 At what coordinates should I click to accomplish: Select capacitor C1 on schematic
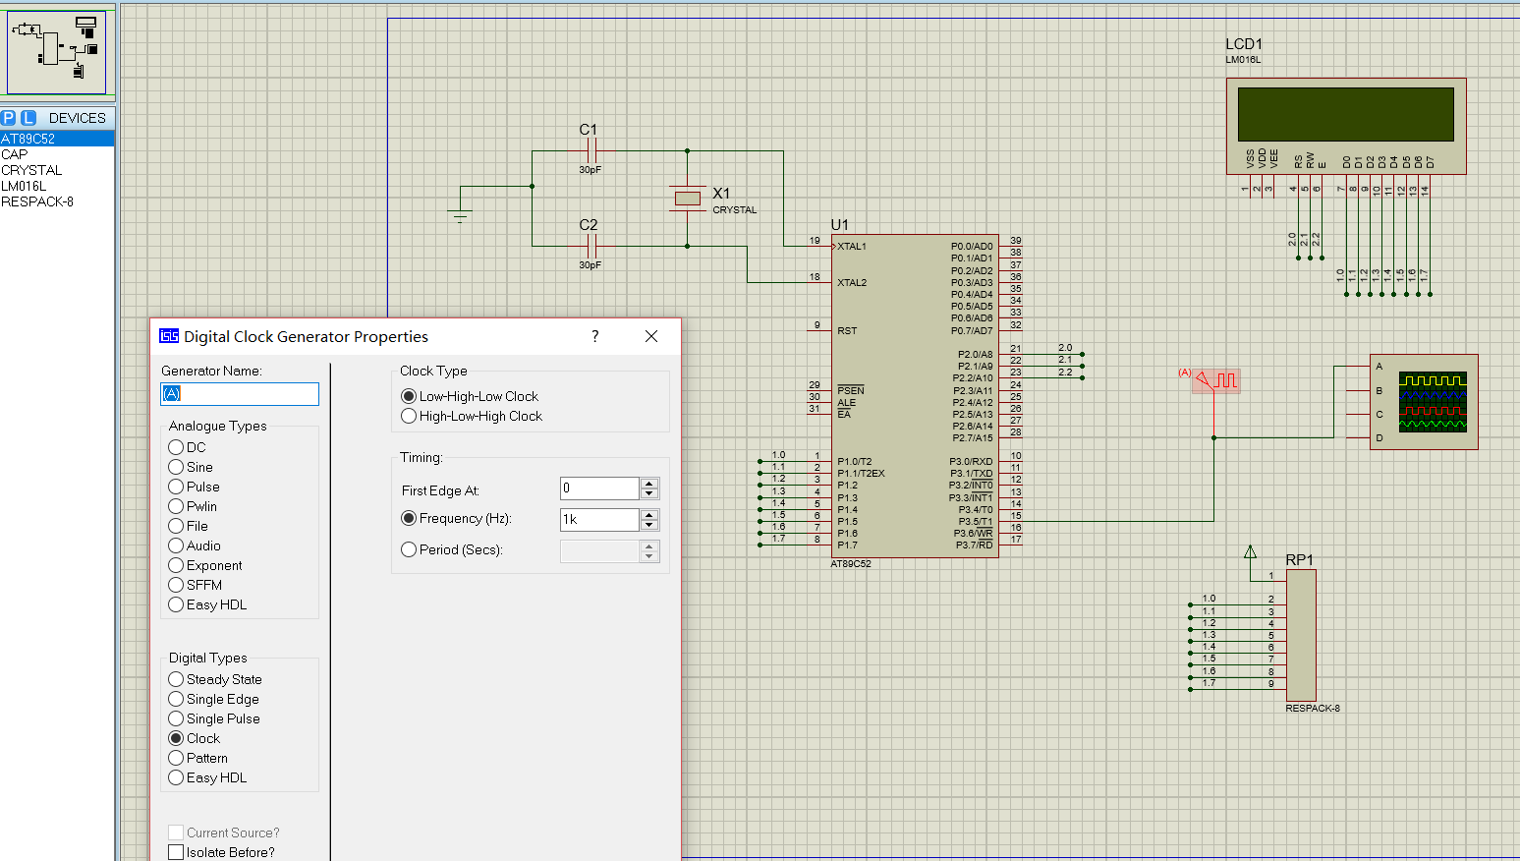coord(591,150)
